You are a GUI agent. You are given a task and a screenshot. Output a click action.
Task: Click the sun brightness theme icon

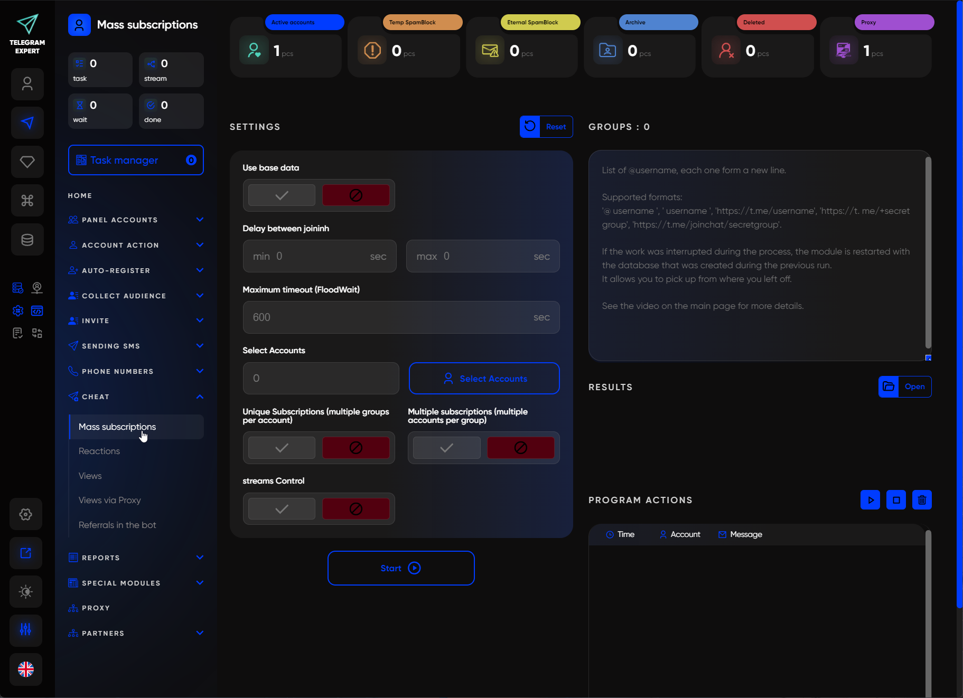(26, 591)
